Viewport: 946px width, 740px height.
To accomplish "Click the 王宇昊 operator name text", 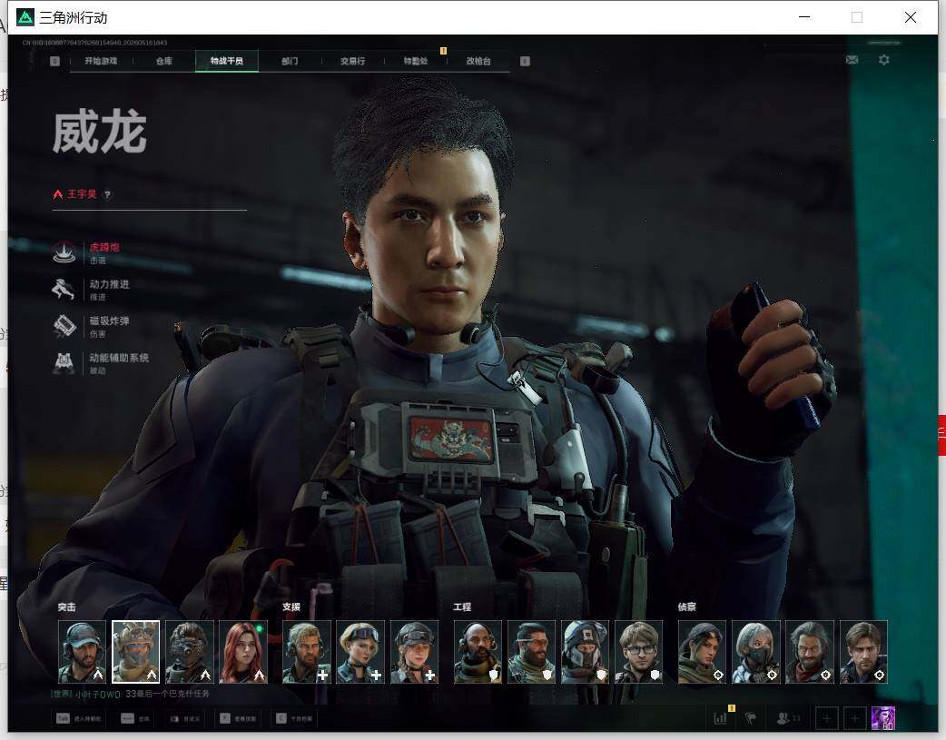I will pos(82,193).
